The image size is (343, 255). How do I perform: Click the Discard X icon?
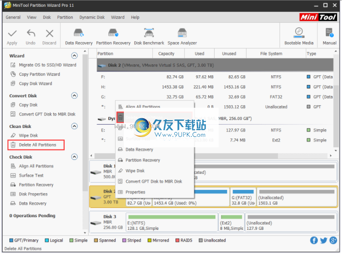point(50,34)
